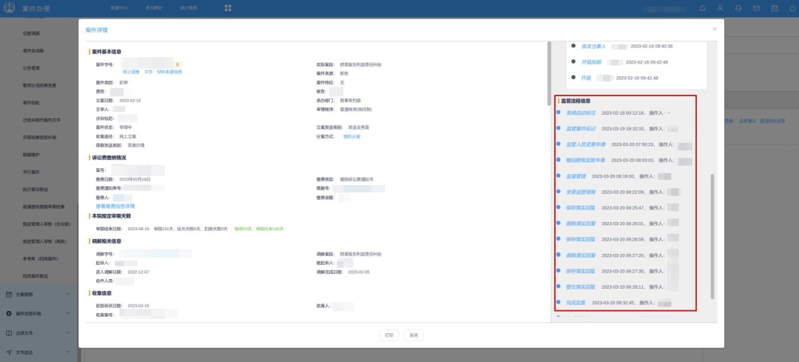Open the grid apps icon

coord(229,7)
